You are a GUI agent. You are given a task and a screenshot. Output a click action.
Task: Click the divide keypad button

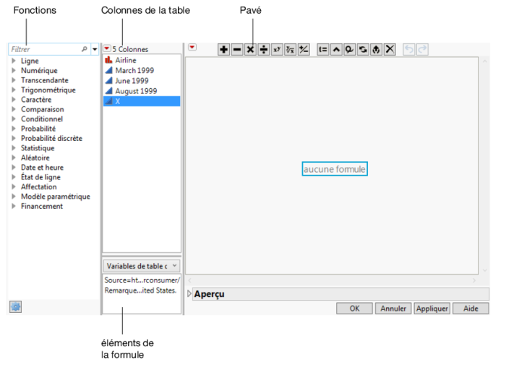(x=264, y=50)
